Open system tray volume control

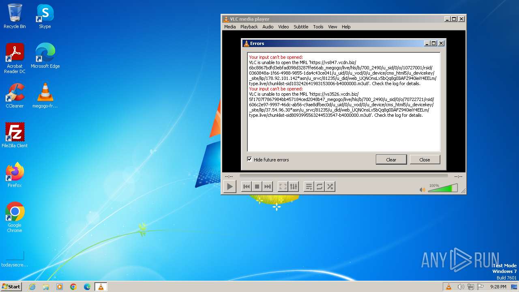461,287
